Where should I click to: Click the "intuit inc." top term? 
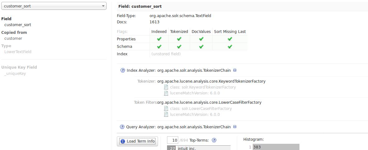coord(187,148)
